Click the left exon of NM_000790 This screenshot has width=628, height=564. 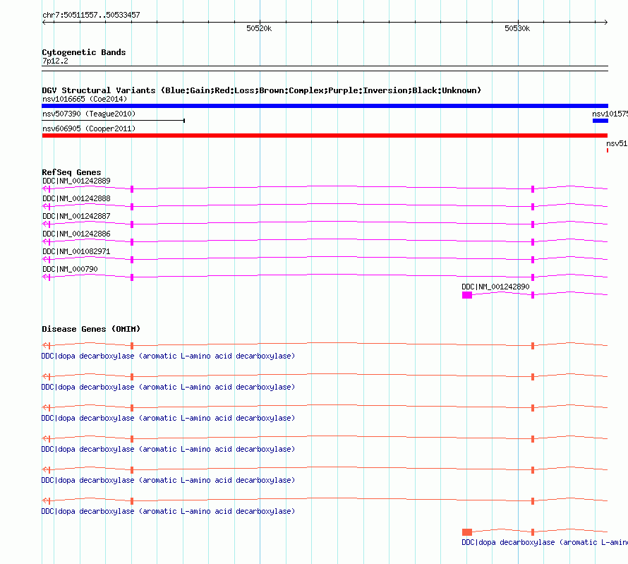click(x=132, y=277)
